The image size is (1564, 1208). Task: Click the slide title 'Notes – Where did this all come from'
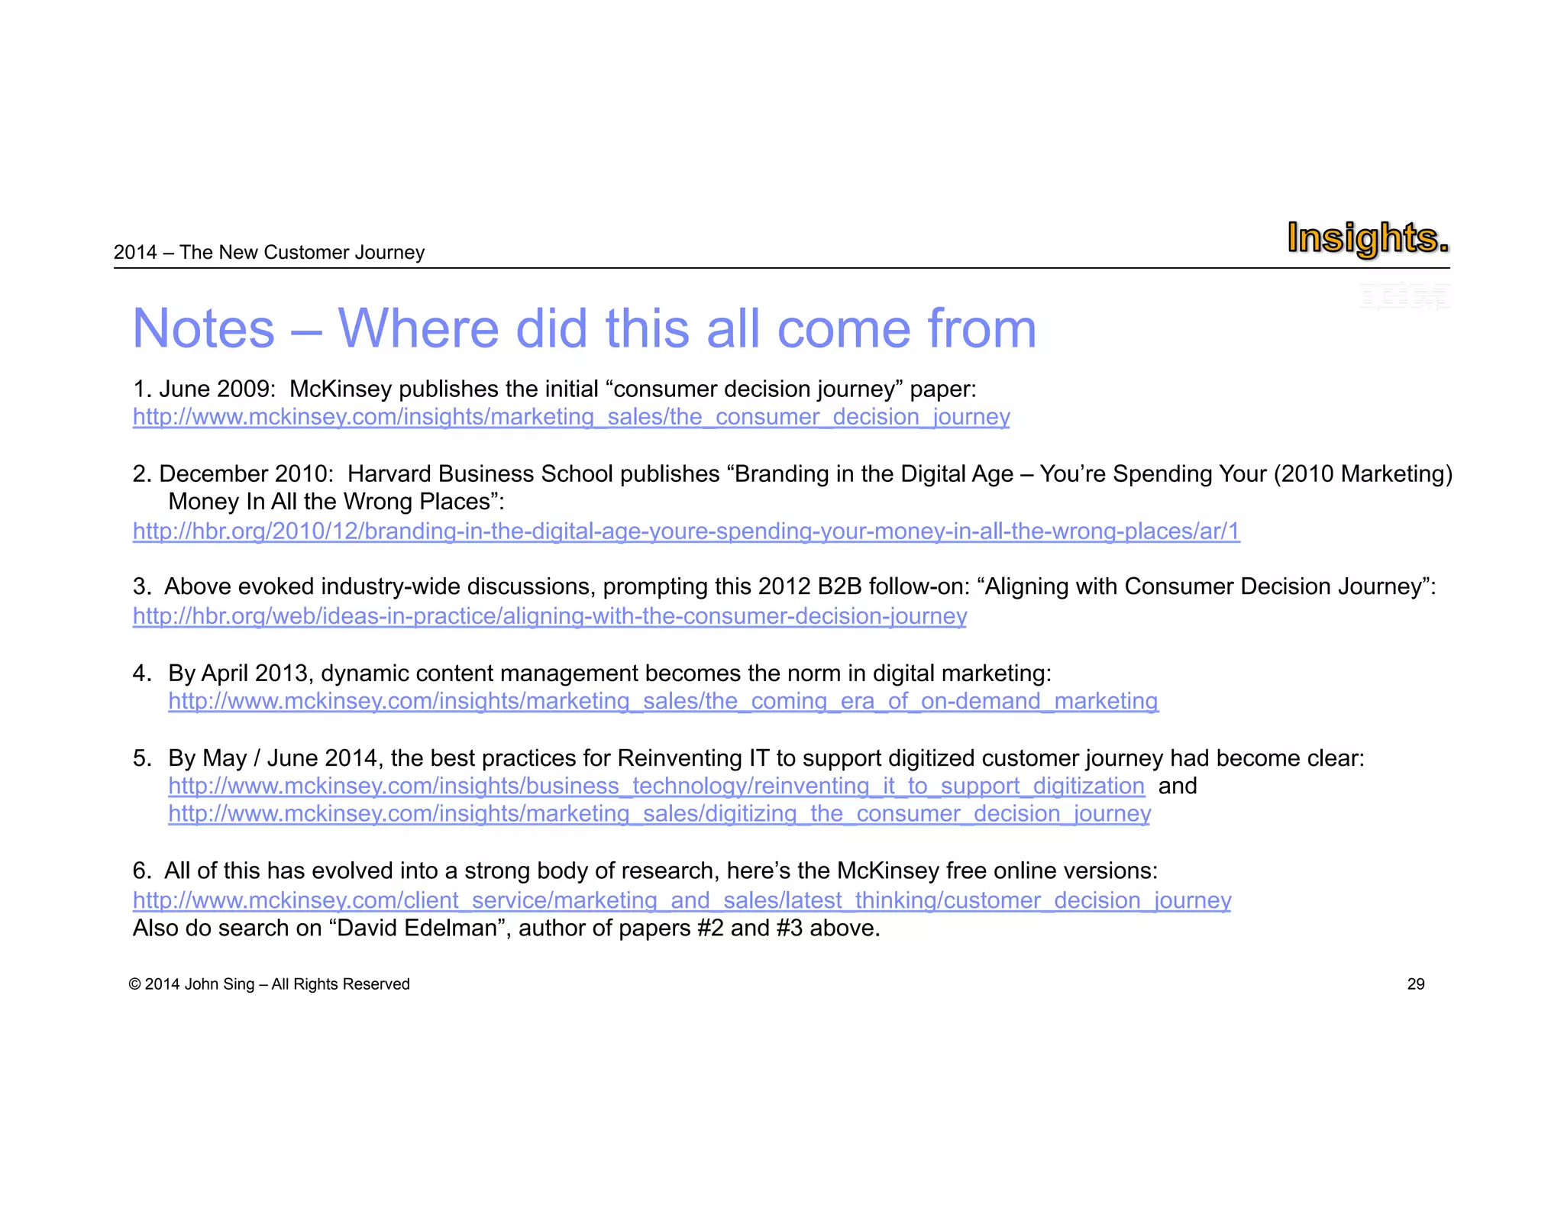click(x=585, y=329)
